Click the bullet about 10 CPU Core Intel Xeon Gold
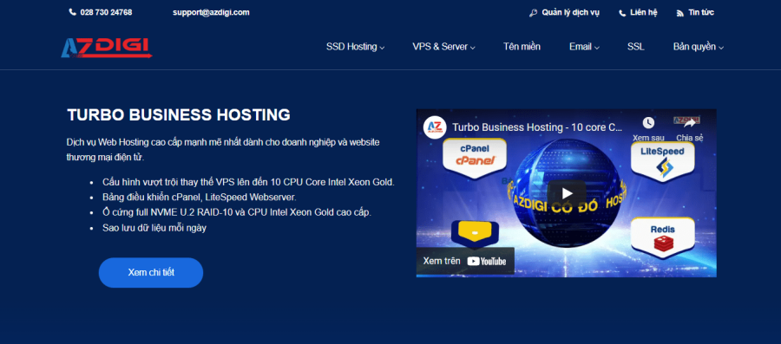 click(248, 181)
